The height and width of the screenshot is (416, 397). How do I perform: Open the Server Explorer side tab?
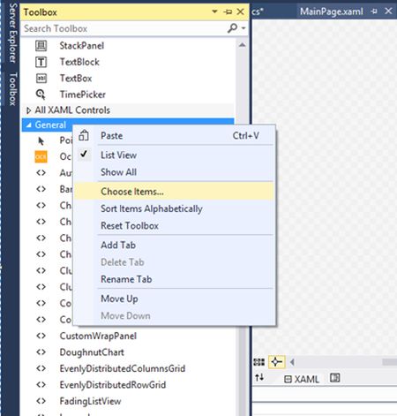click(11, 34)
